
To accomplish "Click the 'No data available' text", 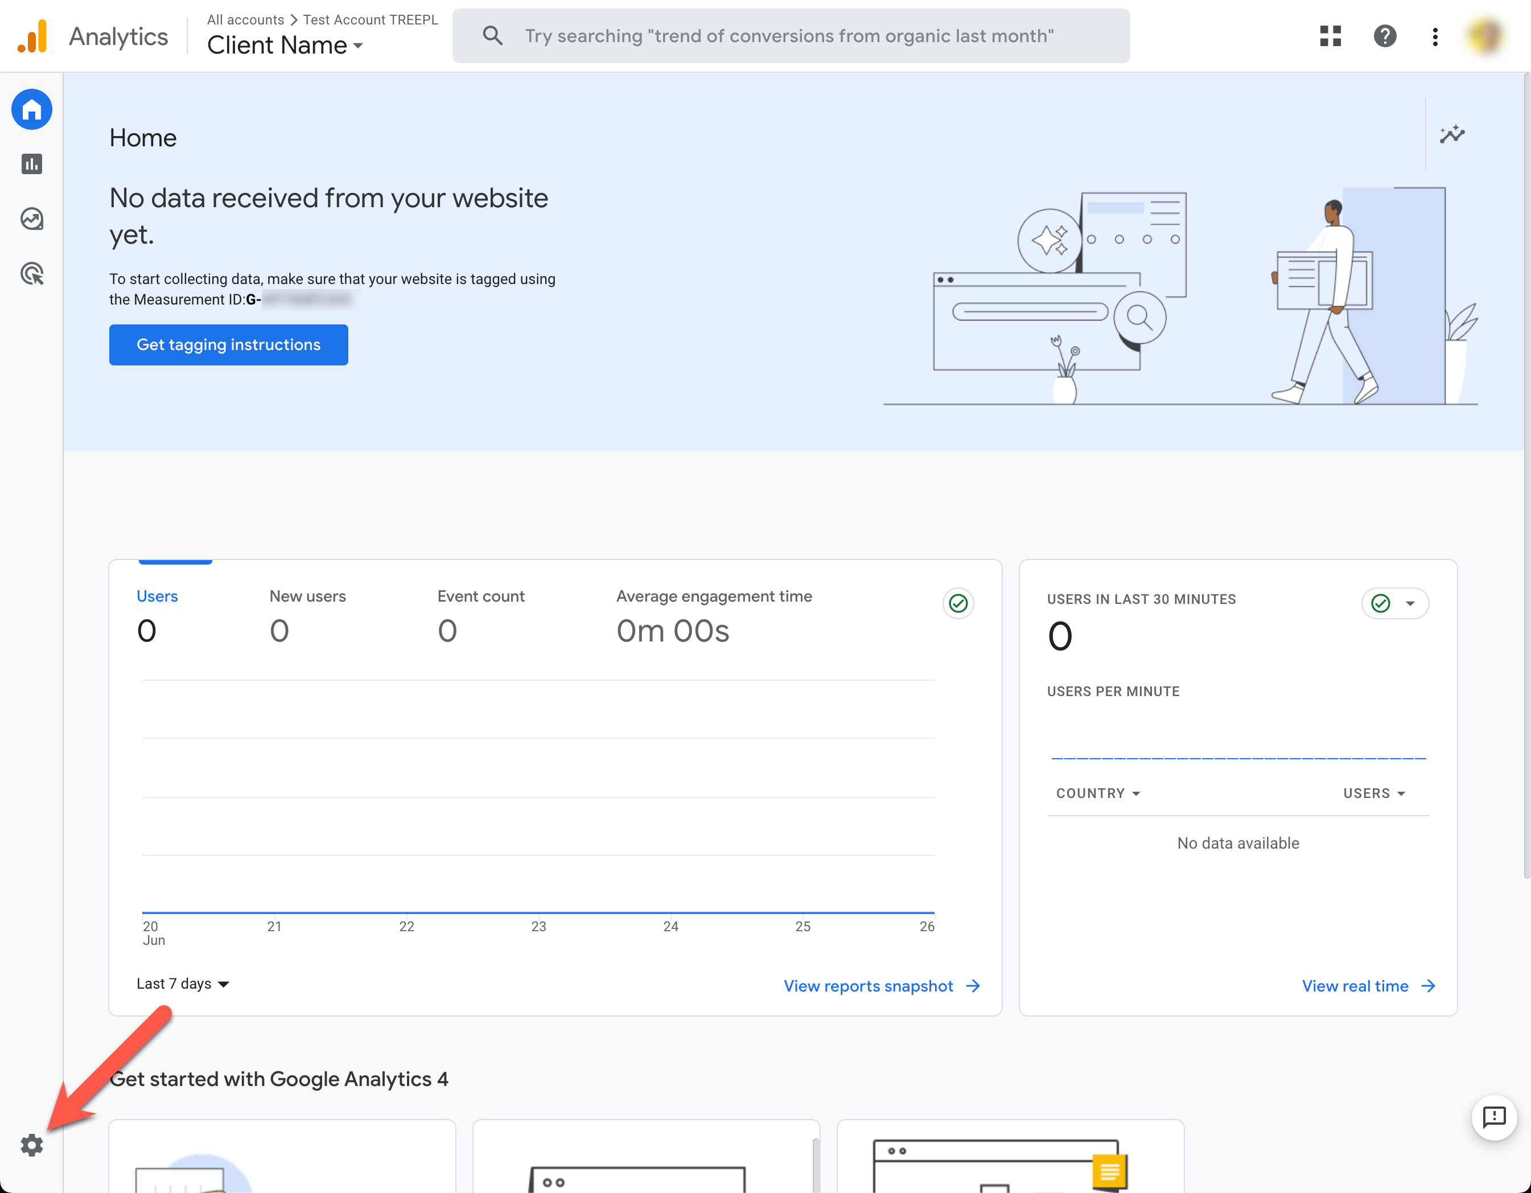I will coord(1238,843).
